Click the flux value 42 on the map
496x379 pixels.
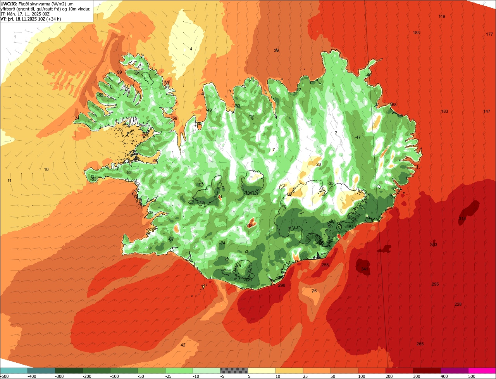click(183, 345)
